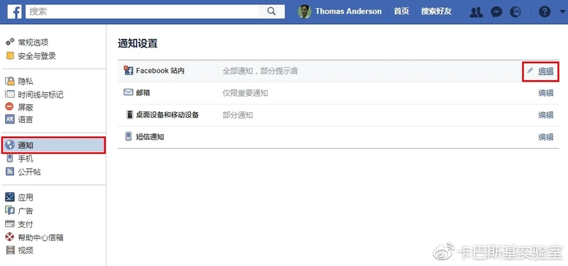568x266 pixels.
Task: Open friend requests icon in top bar
Action: point(476,12)
